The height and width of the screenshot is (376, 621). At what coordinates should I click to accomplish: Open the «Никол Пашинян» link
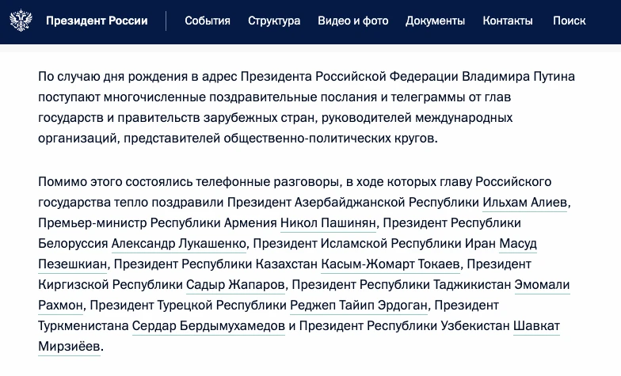pyautogui.click(x=328, y=223)
